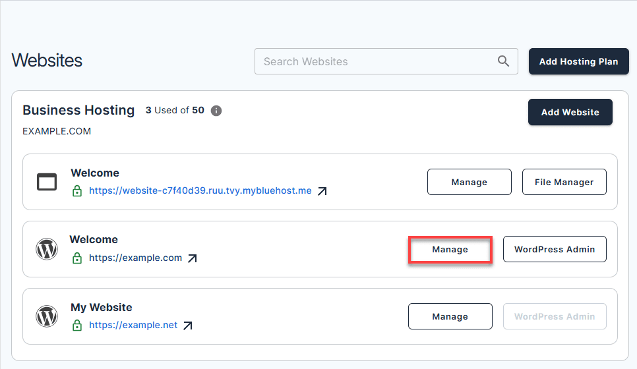637x369 pixels.
Task: Click the browser window icon for the mybluehost.me site
Action: click(47, 182)
